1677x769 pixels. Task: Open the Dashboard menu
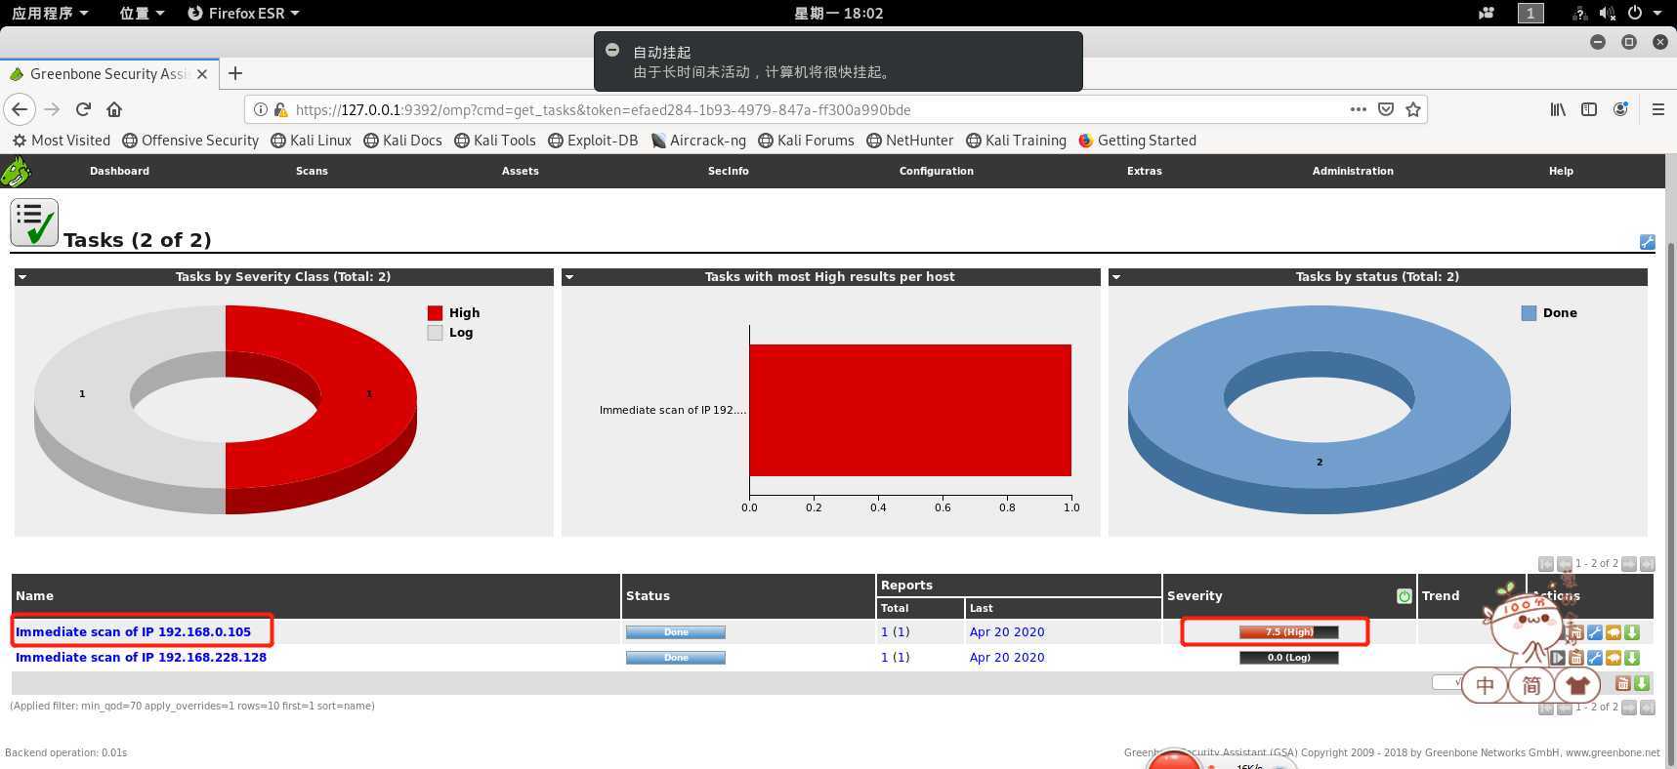[x=119, y=171]
